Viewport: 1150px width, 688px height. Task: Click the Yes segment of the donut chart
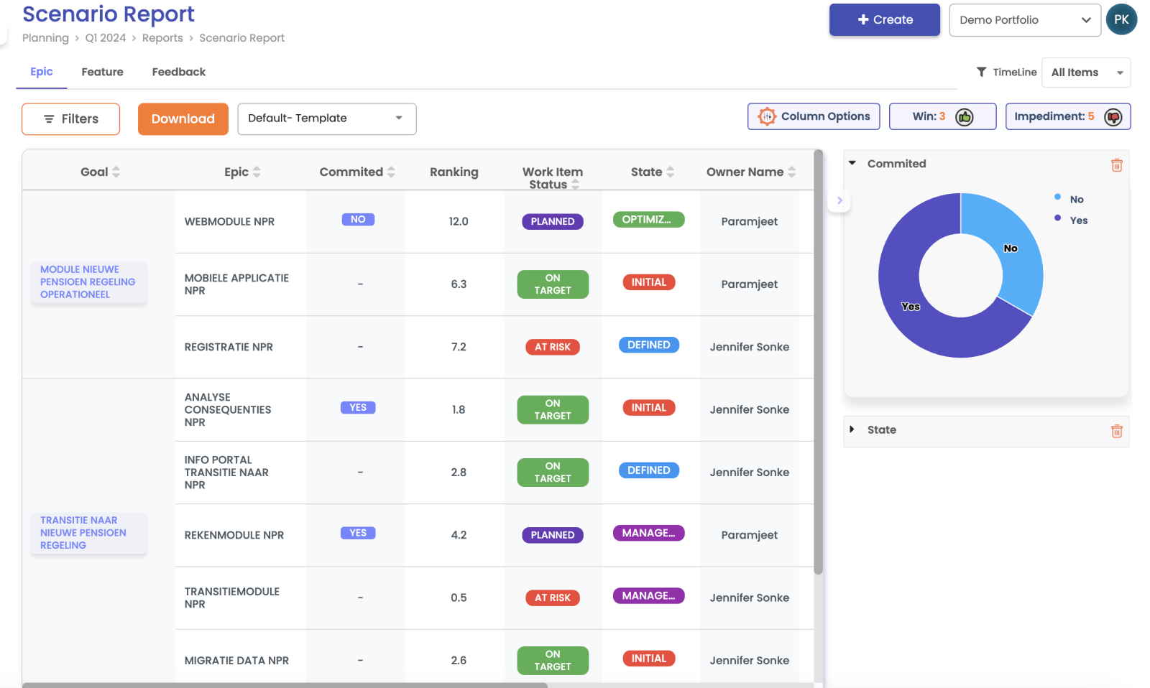911,306
